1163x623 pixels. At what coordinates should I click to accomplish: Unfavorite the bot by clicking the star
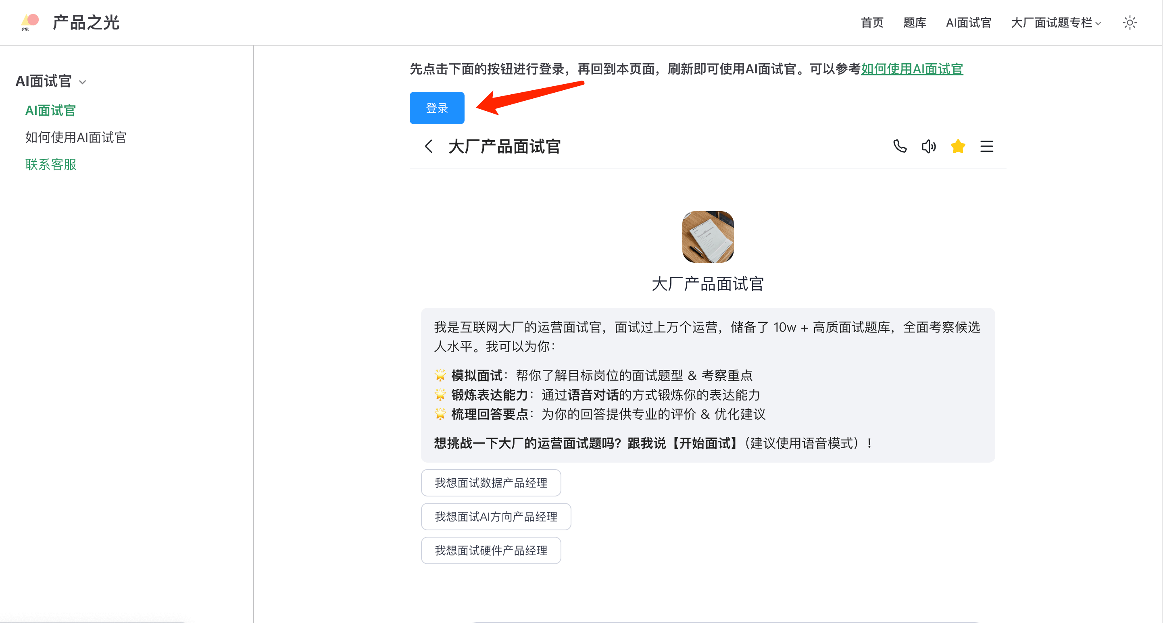click(958, 146)
